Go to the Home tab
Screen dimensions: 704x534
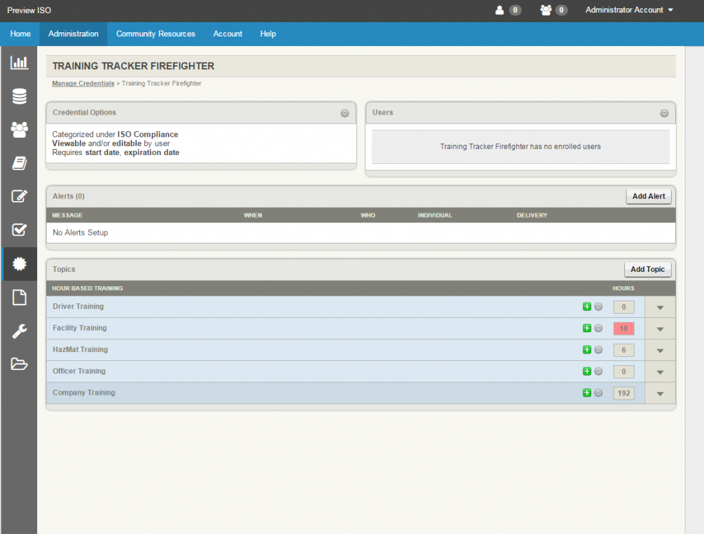[20, 34]
